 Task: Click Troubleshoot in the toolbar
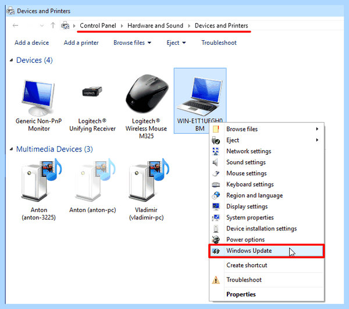(x=219, y=42)
